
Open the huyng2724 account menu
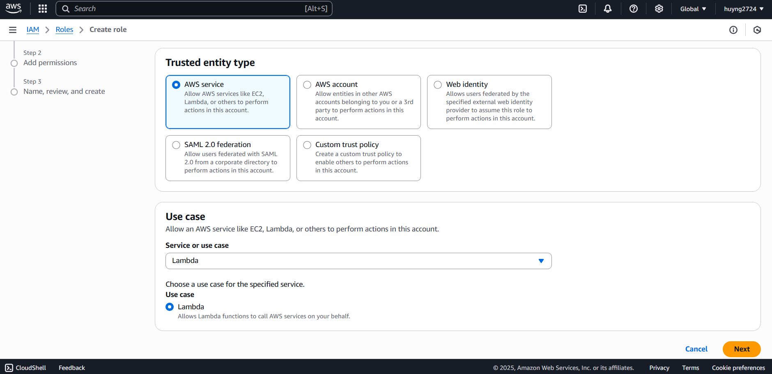click(744, 9)
